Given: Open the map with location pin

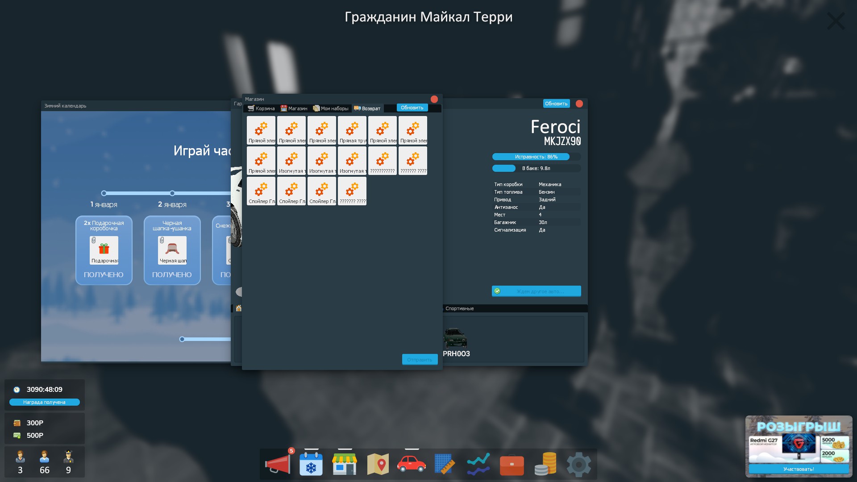Looking at the screenshot, I should pos(378,464).
